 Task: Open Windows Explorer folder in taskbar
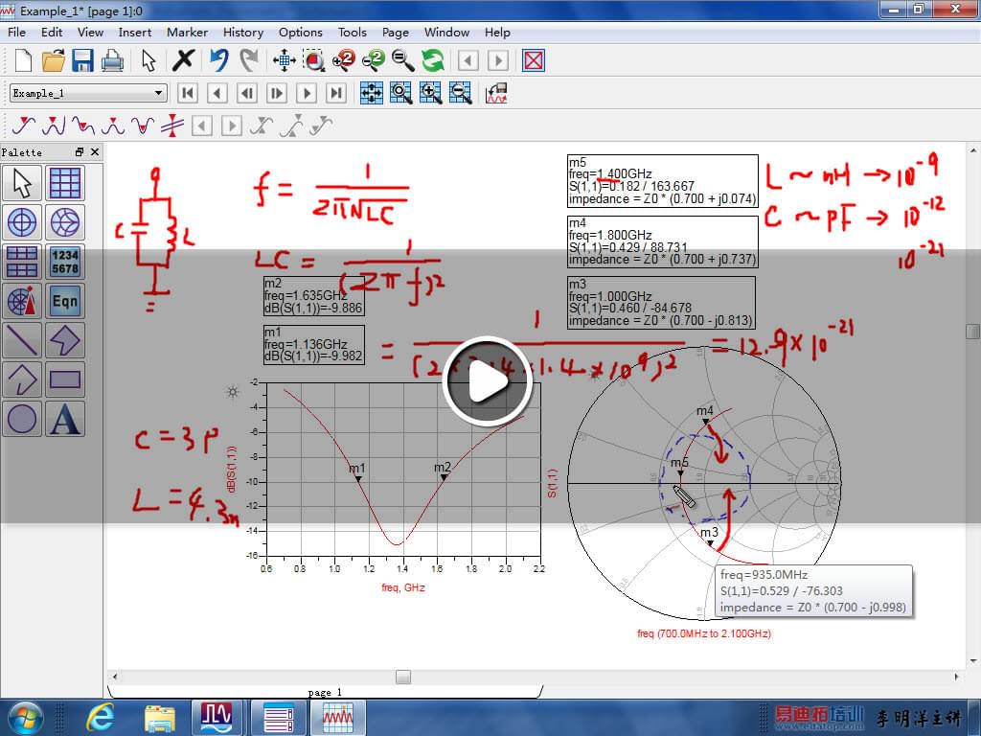click(159, 718)
